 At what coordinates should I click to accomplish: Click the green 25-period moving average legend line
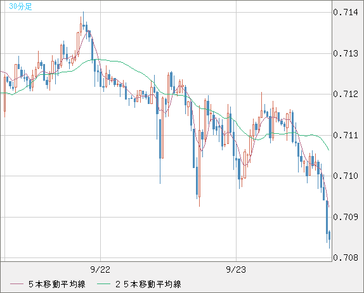[103, 284]
